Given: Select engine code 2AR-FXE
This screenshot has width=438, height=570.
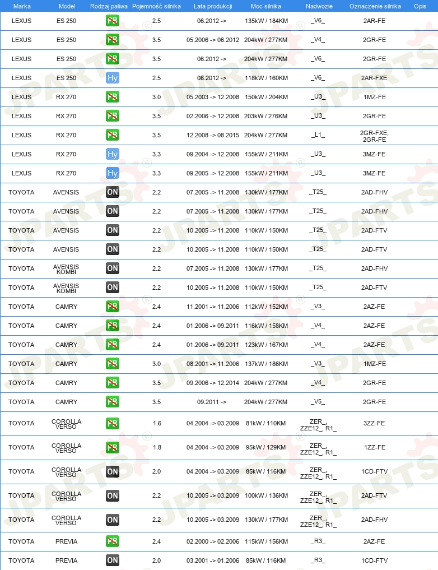Looking at the screenshot, I should [x=374, y=78].
